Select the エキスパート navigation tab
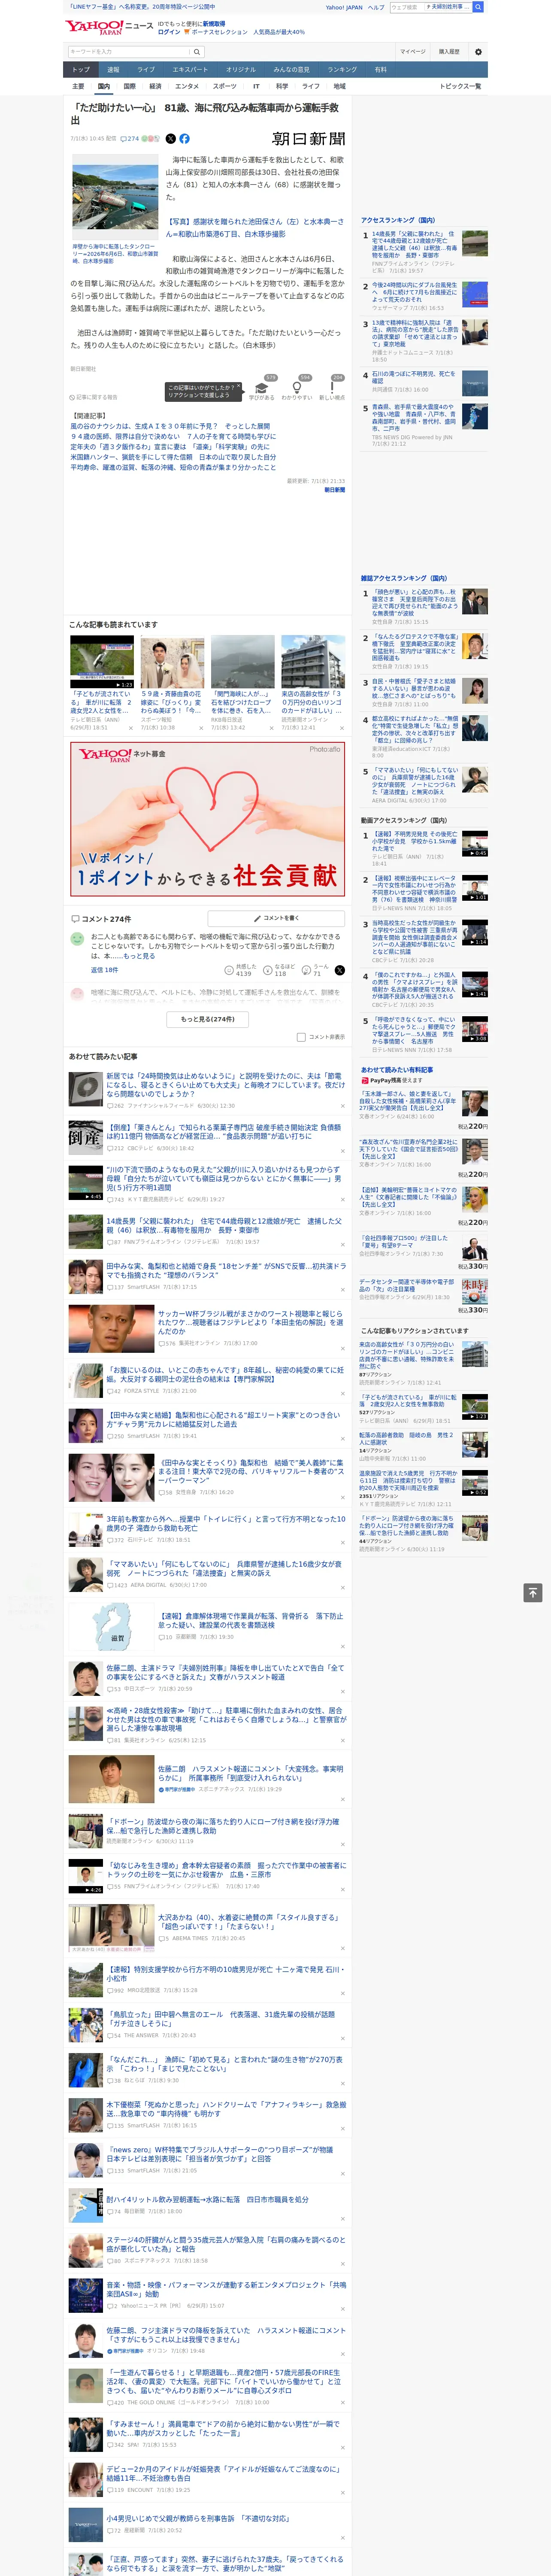 pos(190,70)
